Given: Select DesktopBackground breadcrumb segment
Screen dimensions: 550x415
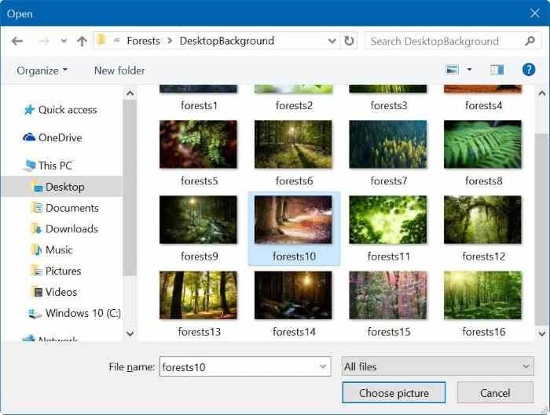Looking at the screenshot, I should [226, 41].
